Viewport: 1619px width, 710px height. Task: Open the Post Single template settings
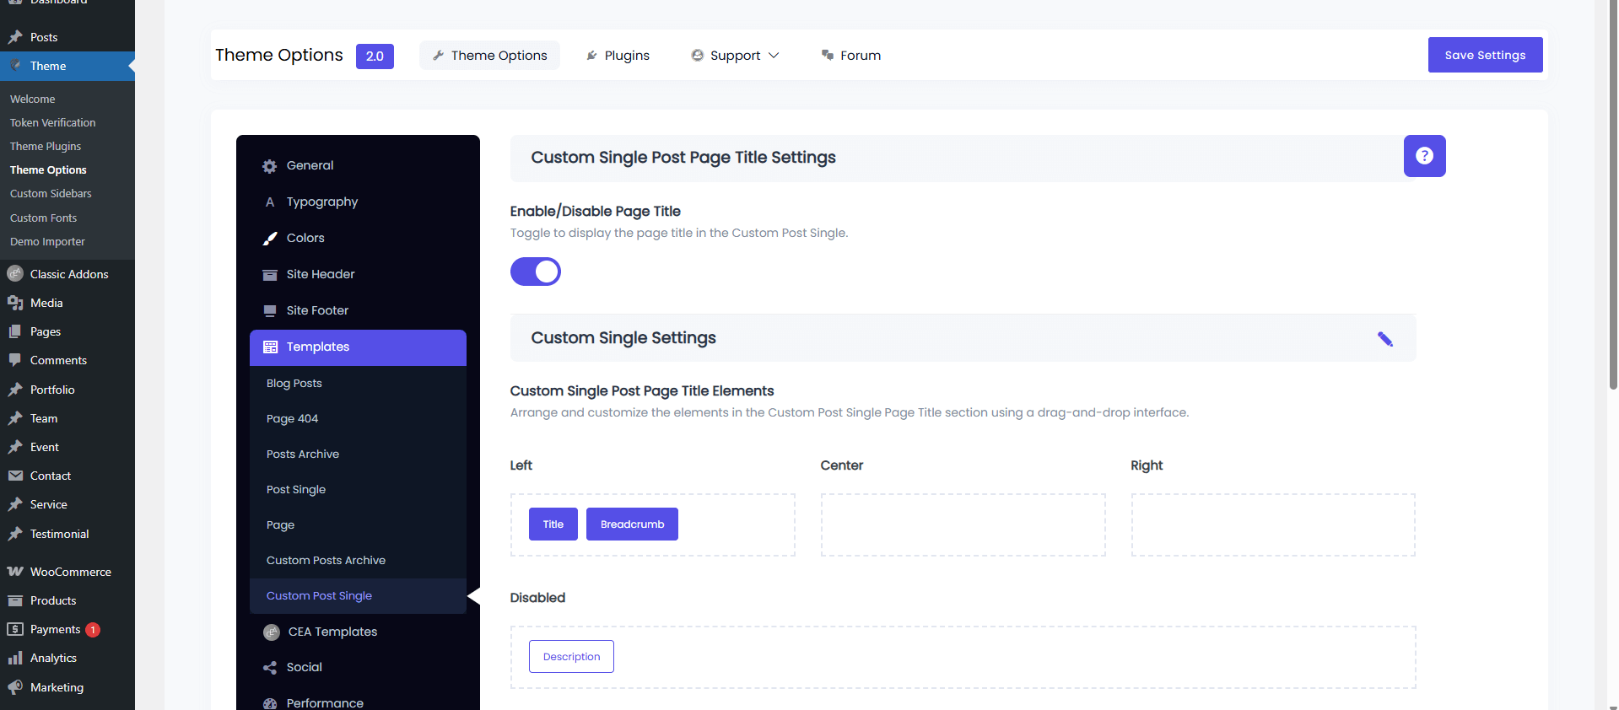tap(296, 490)
